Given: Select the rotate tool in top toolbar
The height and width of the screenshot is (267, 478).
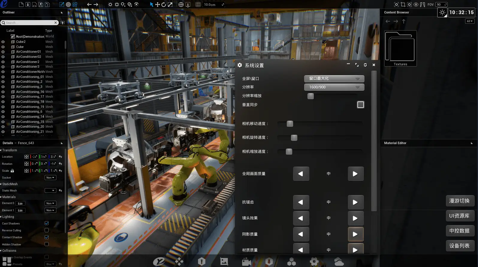Looking at the screenshot, I should [164, 4].
